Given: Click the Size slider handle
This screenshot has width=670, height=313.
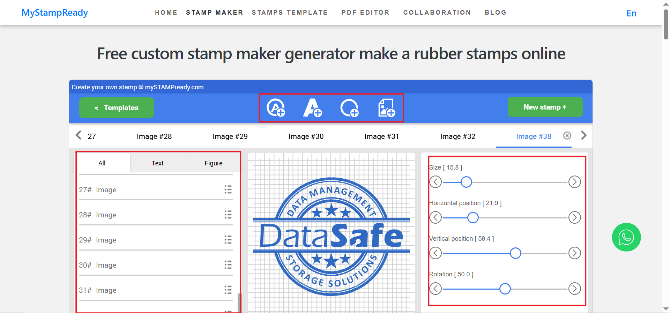Looking at the screenshot, I should point(466,182).
